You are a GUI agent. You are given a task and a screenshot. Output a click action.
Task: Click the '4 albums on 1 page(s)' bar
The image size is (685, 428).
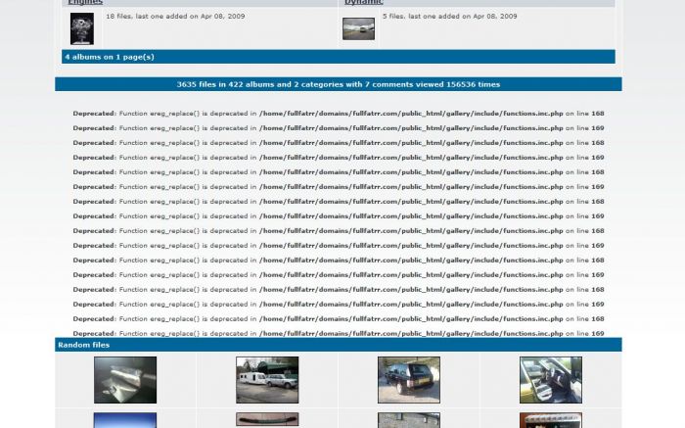pyautogui.click(x=339, y=57)
